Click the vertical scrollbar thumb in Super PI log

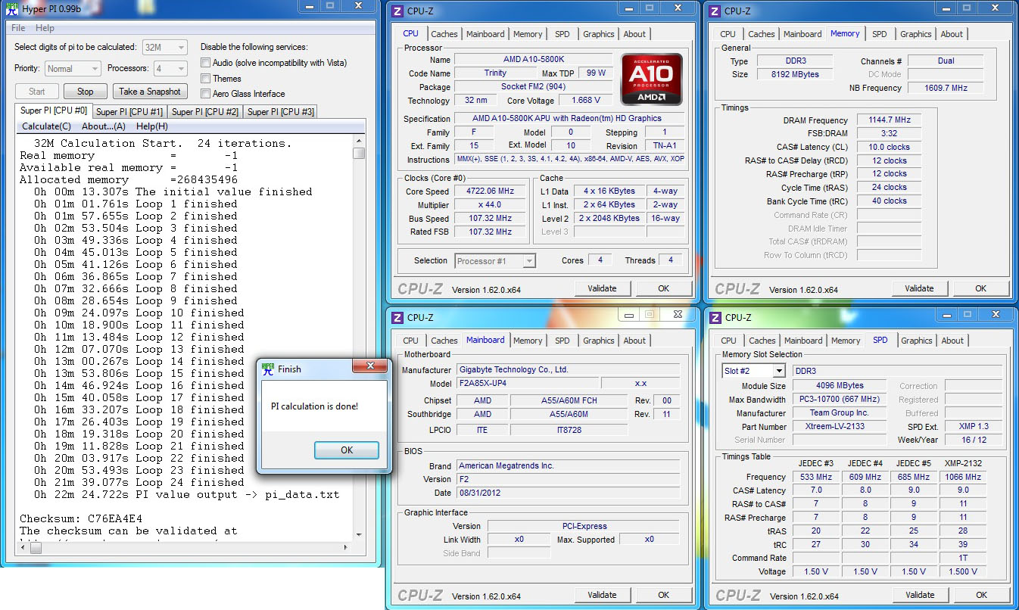tap(359, 154)
